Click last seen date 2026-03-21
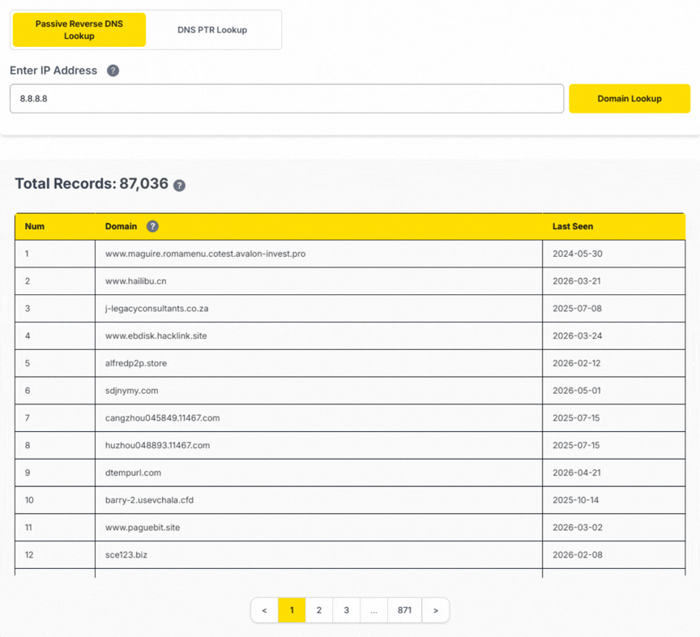Viewport: 700px width, 637px height. (577, 281)
